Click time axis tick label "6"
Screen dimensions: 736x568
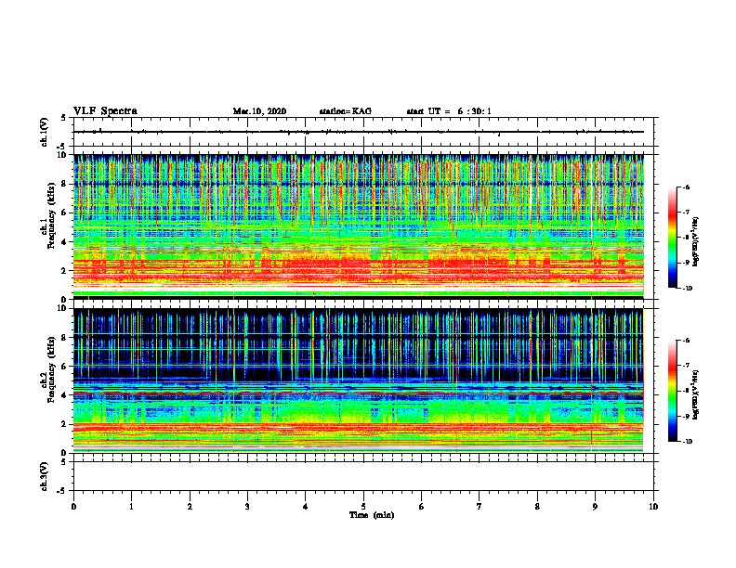(x=422, y=507)
